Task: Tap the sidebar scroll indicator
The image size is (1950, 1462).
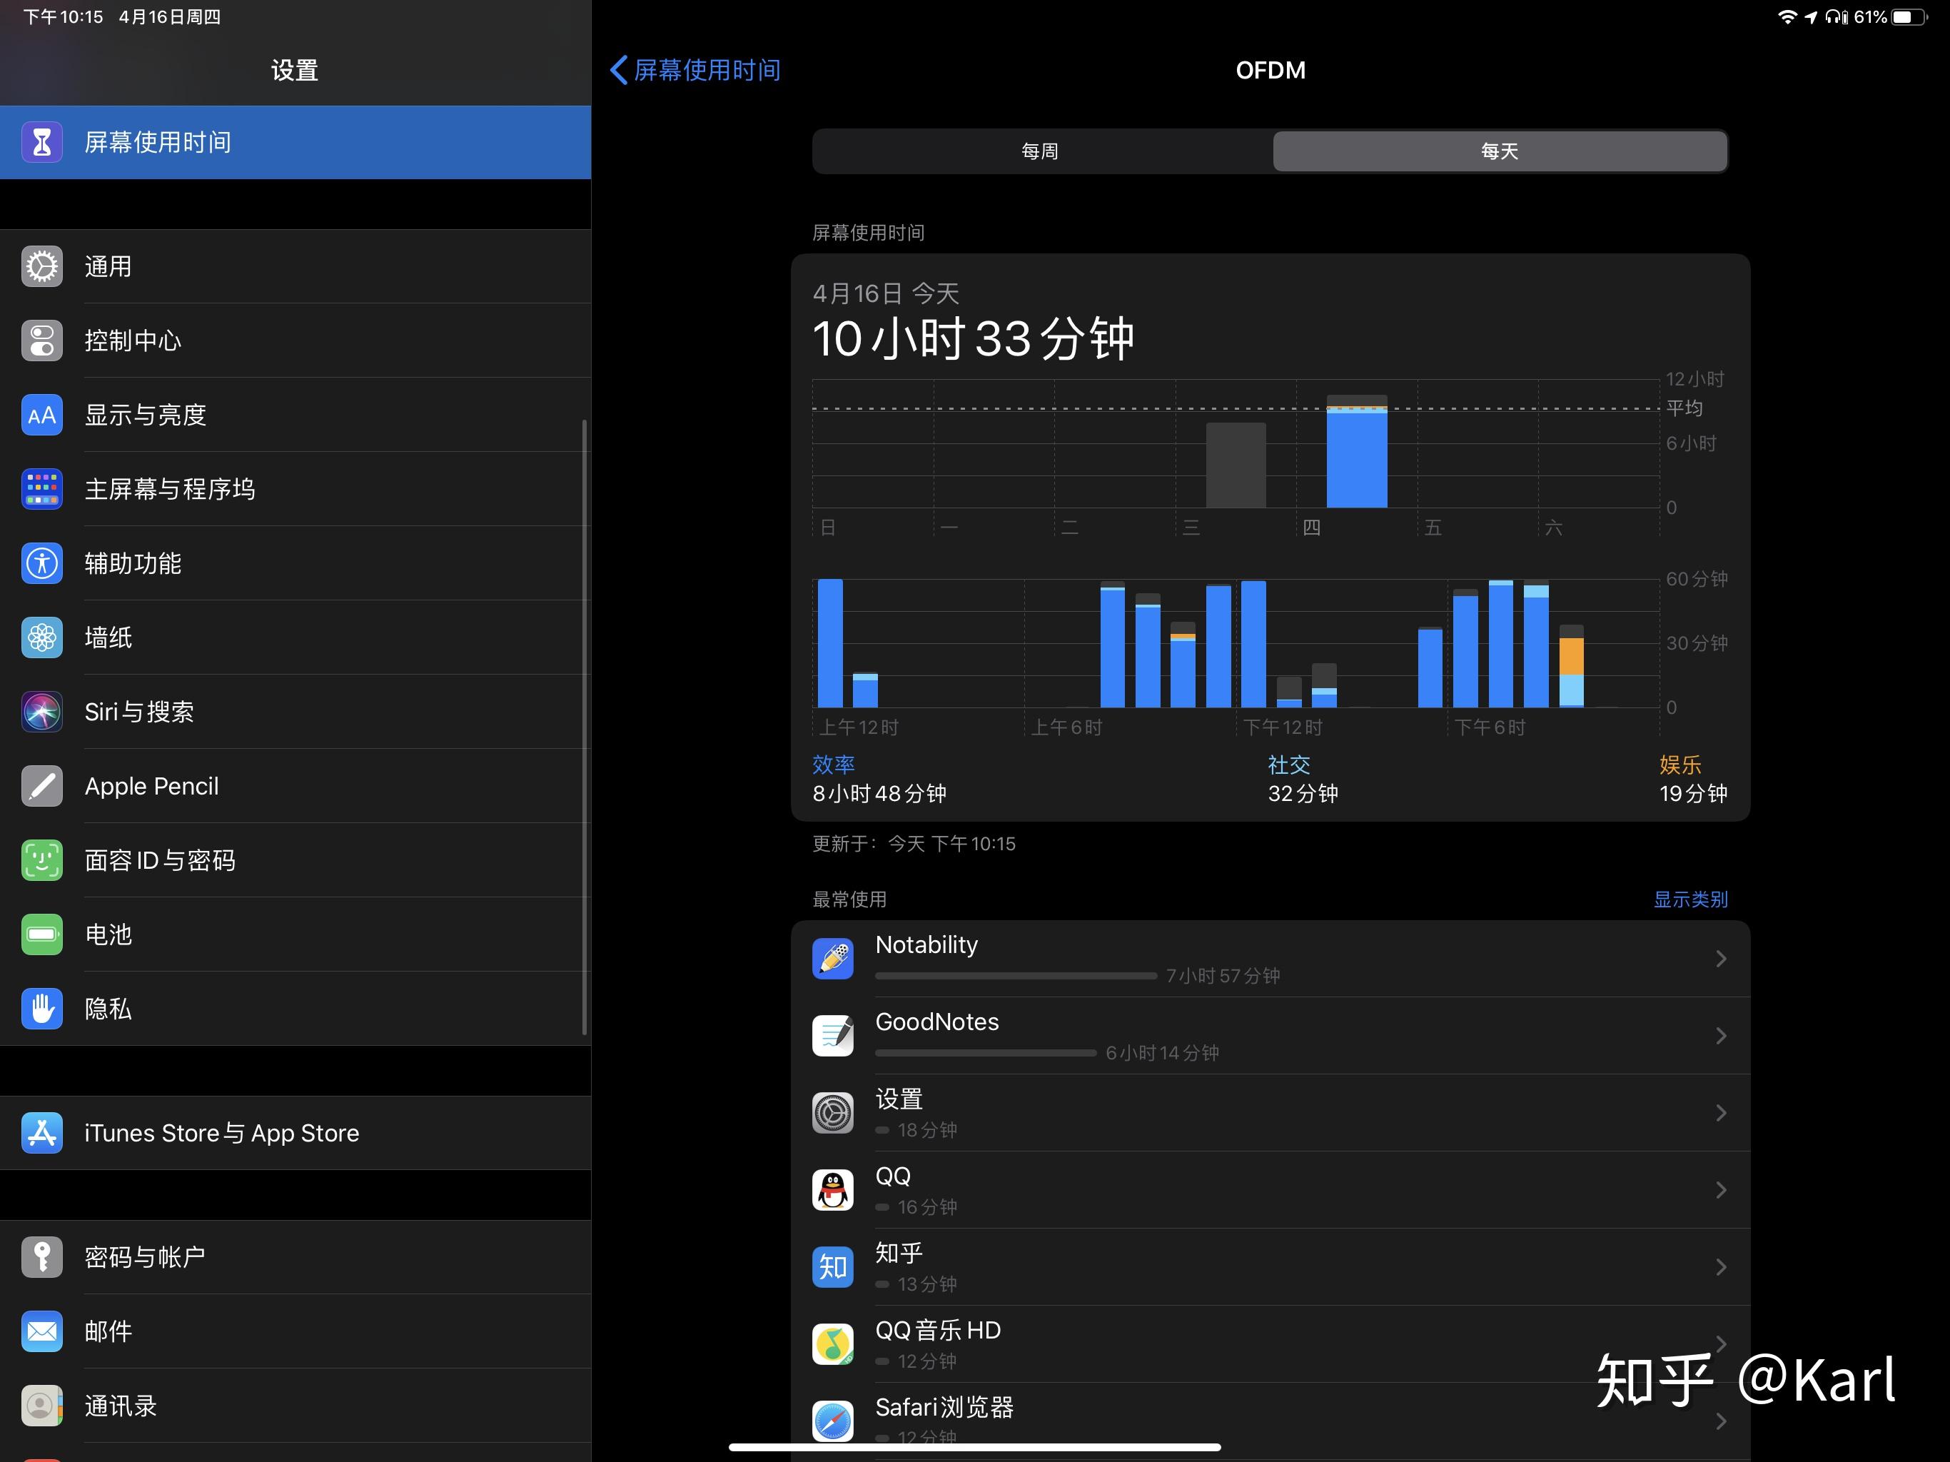Action: (584, 727)
